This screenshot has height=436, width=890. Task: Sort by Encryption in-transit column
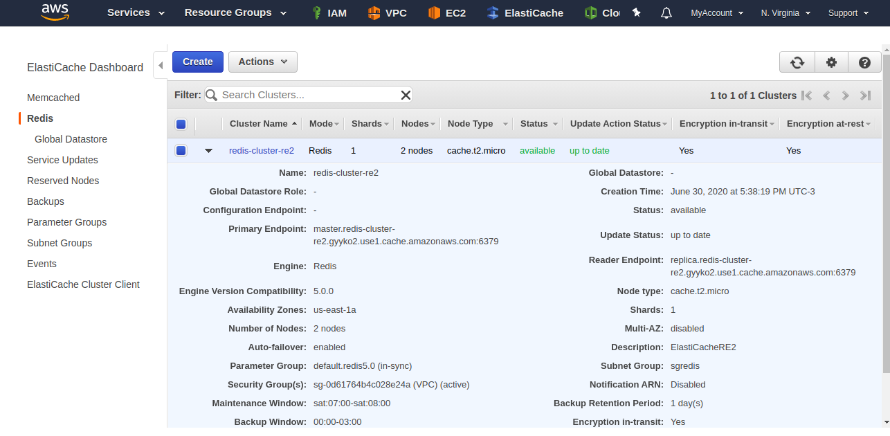727,124
